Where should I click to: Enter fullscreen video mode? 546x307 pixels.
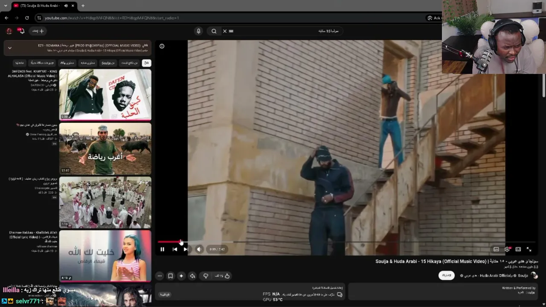529,249
